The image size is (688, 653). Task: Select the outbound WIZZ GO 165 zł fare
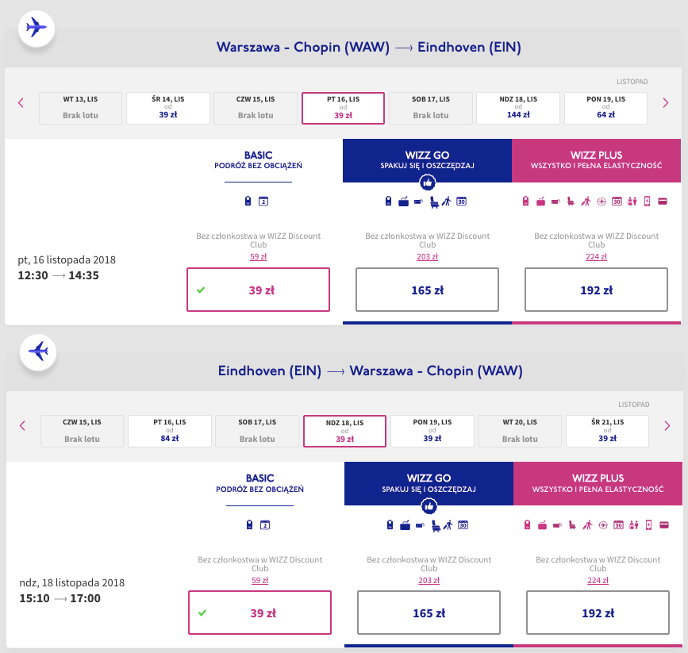click(427, 290)
